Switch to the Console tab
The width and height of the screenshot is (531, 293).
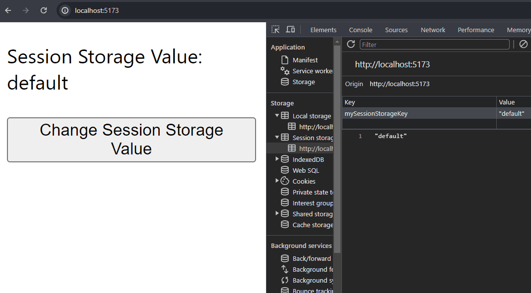(360, 30)
